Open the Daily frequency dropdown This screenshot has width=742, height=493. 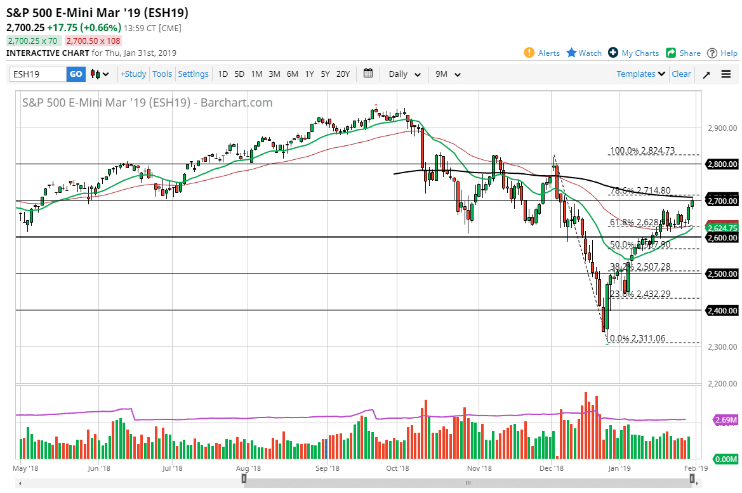coord(402,74)
